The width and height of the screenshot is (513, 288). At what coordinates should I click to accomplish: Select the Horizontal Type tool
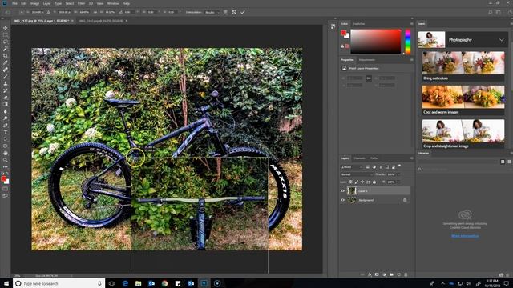pyautogui.click(x=6, y=132)
